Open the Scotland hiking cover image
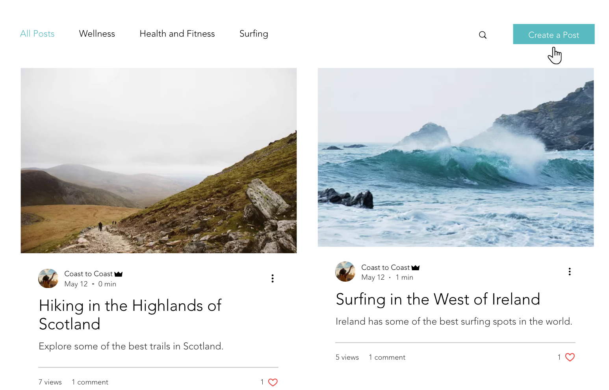The height and width of the screenshot is (390, 609). click(158, 160)
